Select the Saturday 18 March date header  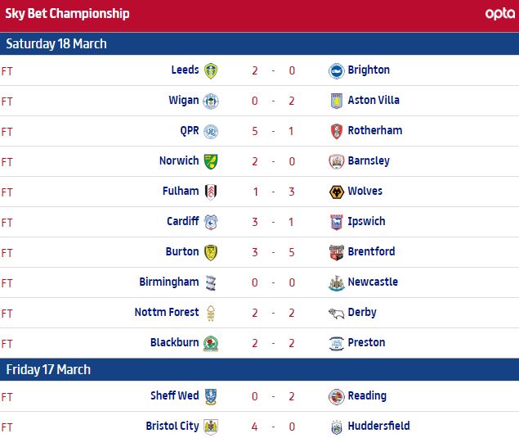[56, 44]
